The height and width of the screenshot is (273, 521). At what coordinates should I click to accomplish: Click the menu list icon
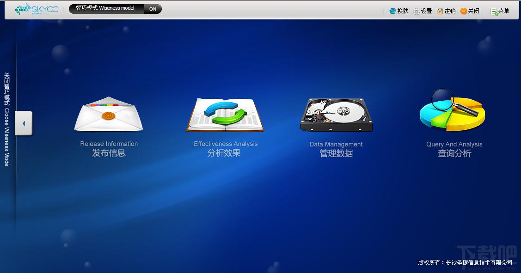[x=494, y=12]
